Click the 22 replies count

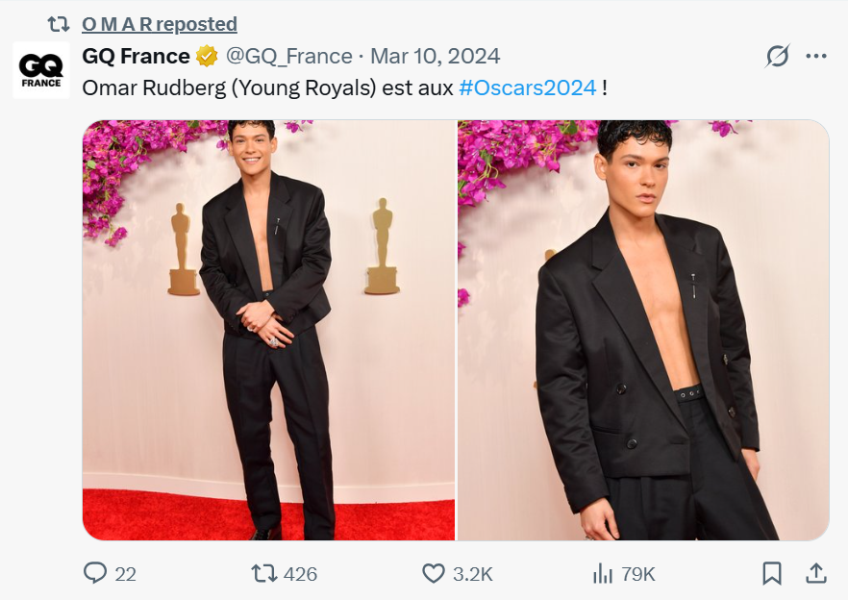coord(125,574)
